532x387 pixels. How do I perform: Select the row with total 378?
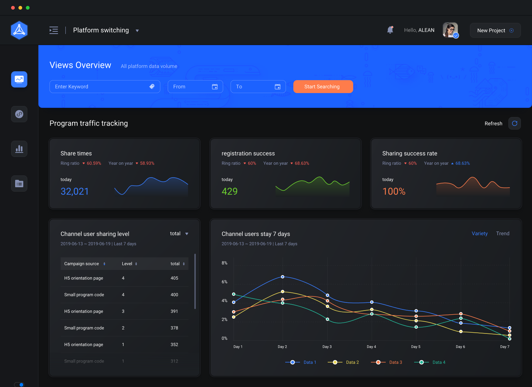point(125,328)
